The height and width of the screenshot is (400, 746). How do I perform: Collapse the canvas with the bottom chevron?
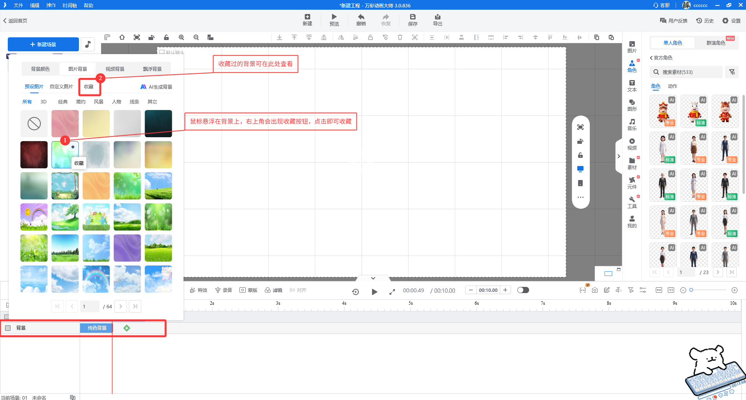373,278
